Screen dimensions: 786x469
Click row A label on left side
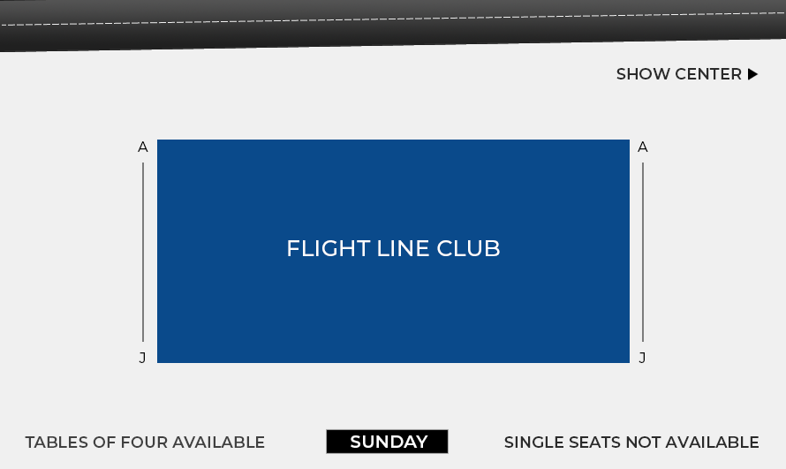[x=143, y=148]
